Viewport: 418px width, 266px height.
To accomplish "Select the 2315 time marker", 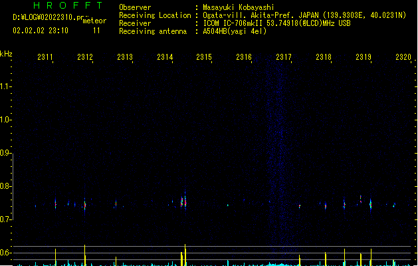I will click(x=204, y=57).
